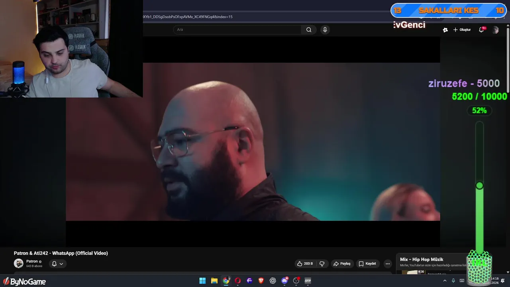Click the video player to pause
Screen dimensions: 510x287
(253, 142)
